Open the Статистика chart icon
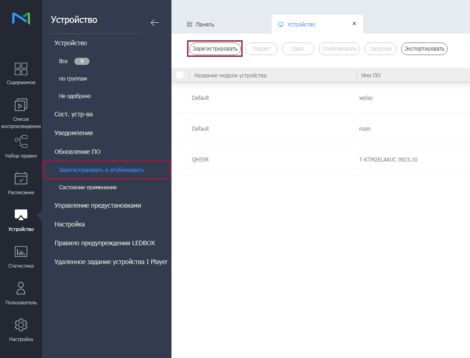This screenshot has height=358, width=470. click(21, 252)
